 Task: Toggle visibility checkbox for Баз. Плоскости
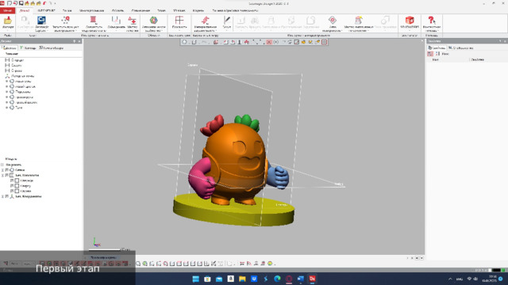pos(7,175)
